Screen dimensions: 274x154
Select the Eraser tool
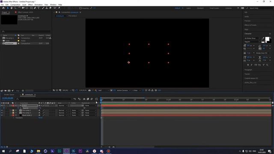coord(51,8)
